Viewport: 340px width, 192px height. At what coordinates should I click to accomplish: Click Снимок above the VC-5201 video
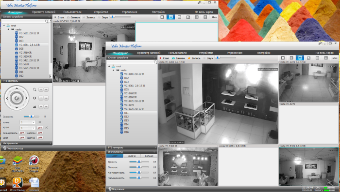178,58
